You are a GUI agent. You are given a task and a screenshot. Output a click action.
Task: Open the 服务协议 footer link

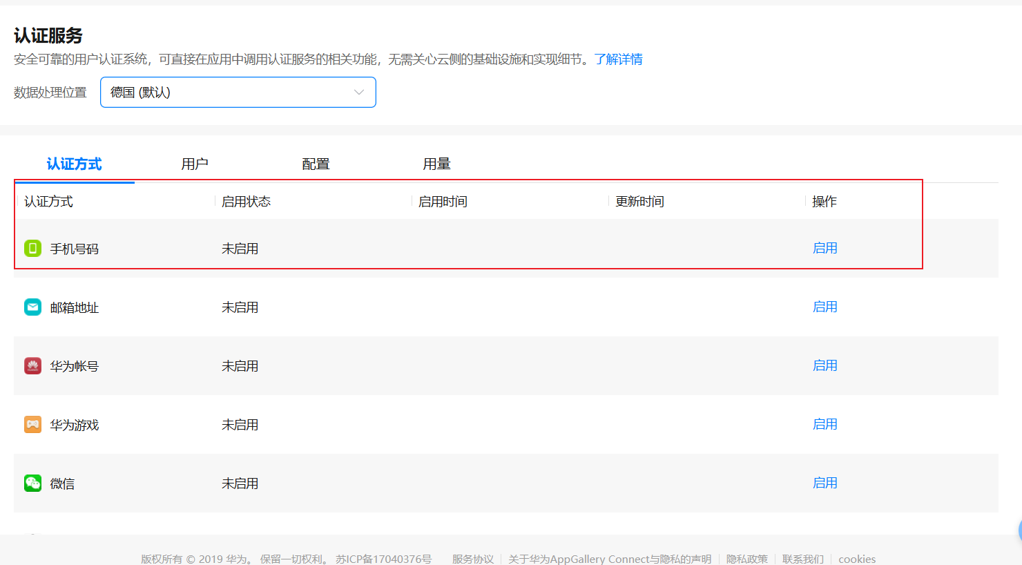472,559
